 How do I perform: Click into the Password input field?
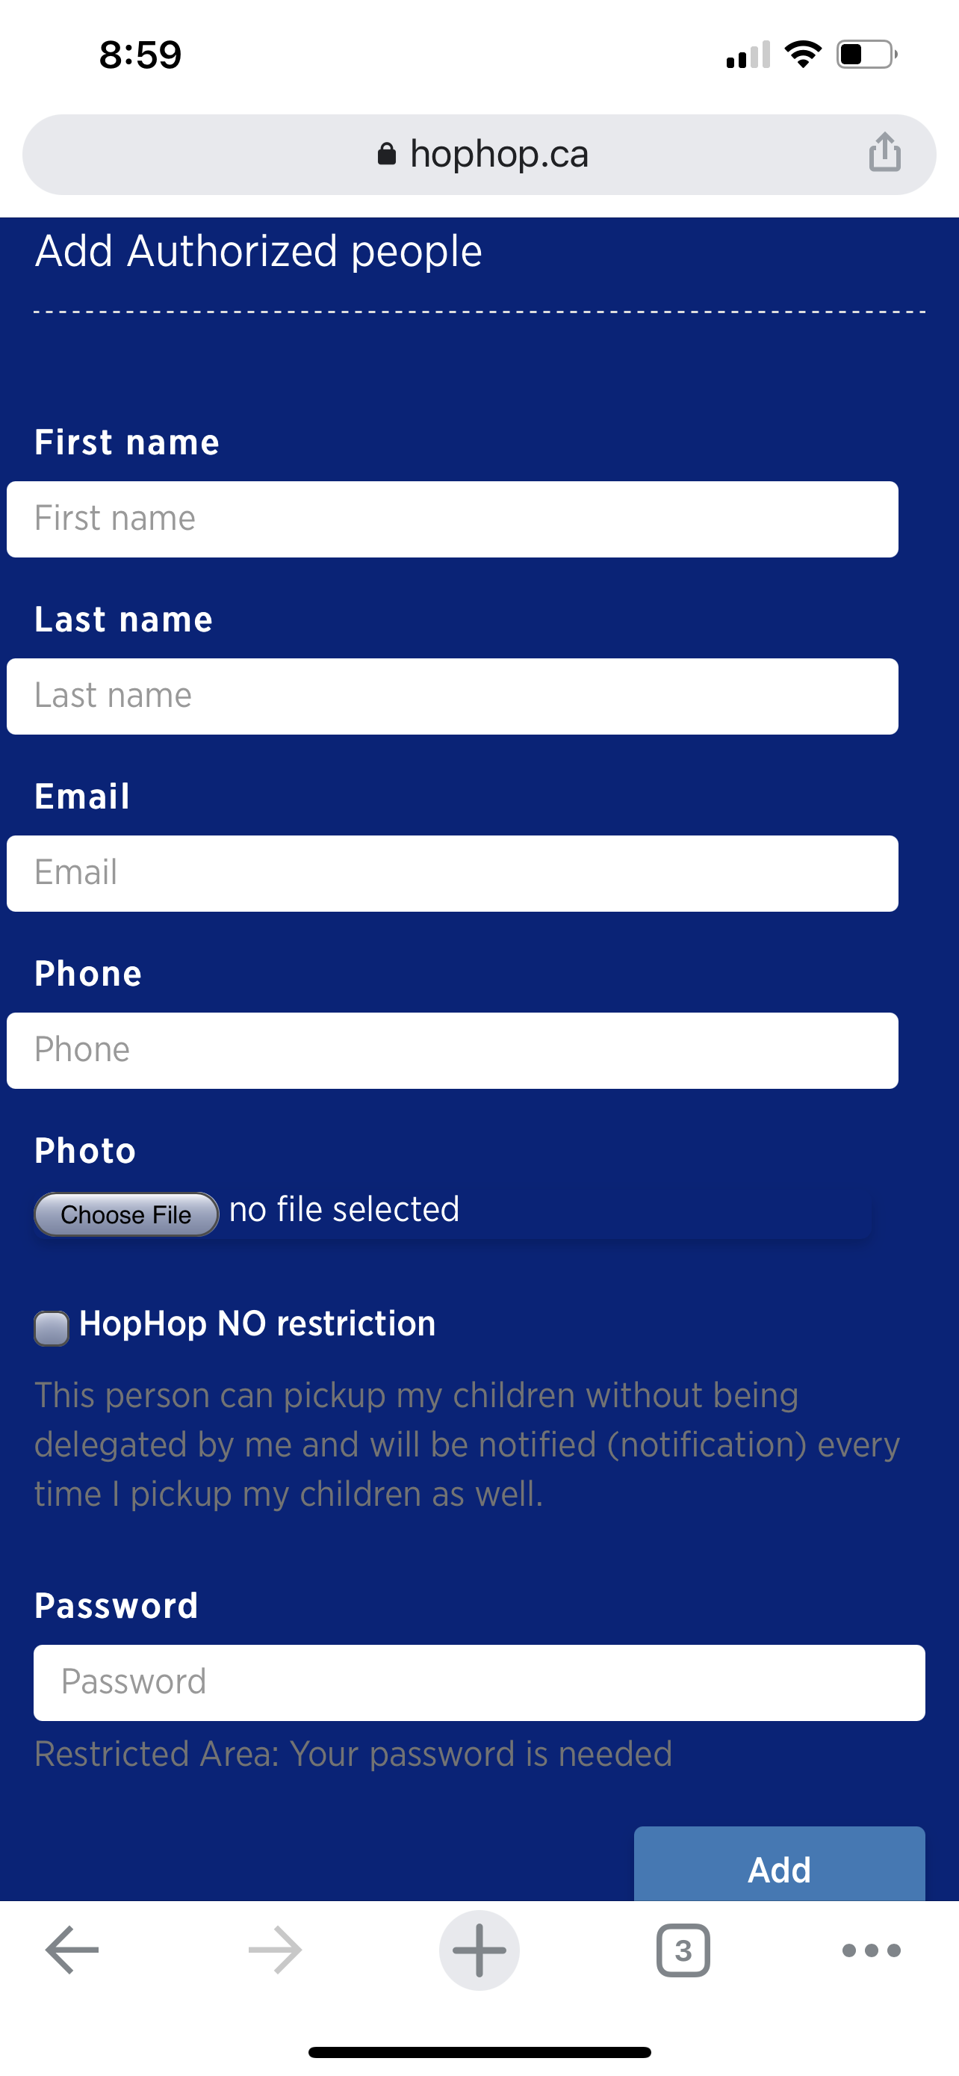click(x=479, y=1683)
